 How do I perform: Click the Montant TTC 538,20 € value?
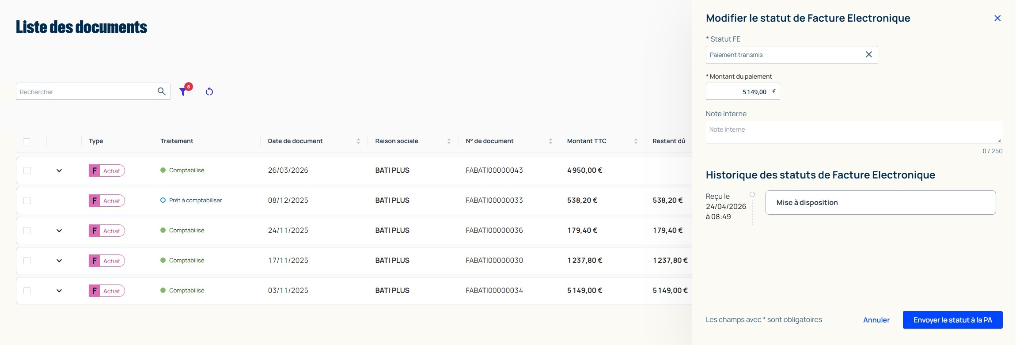coord(582,200)
